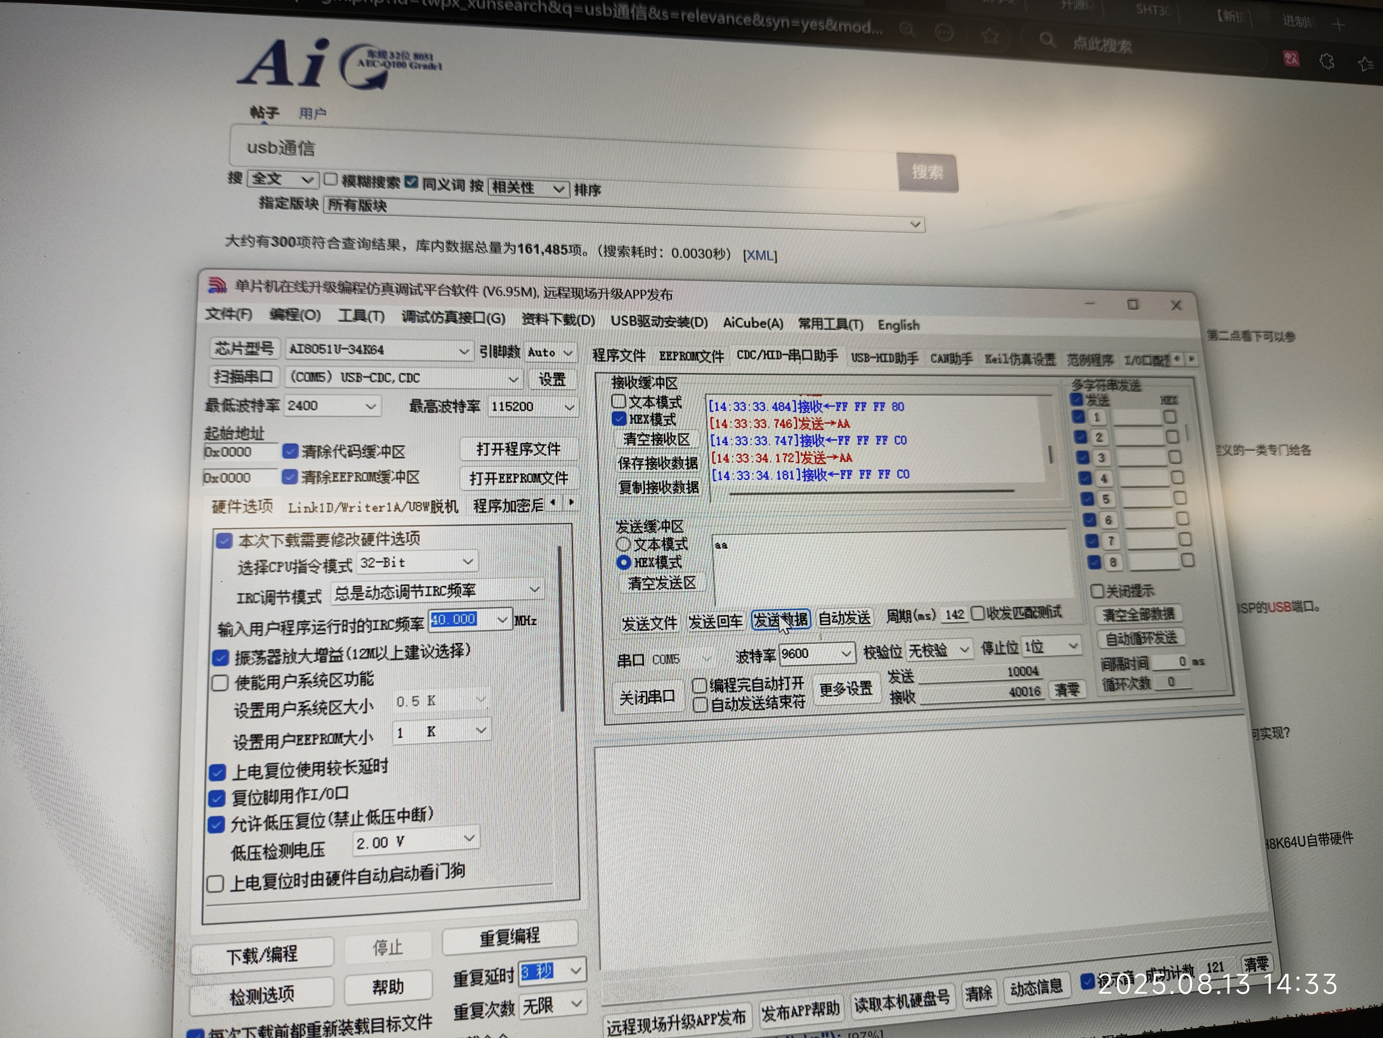1383x1038 pixels.
Task: Toggle 允许低压复位 checkbox
Action: (x=216, y=824)
